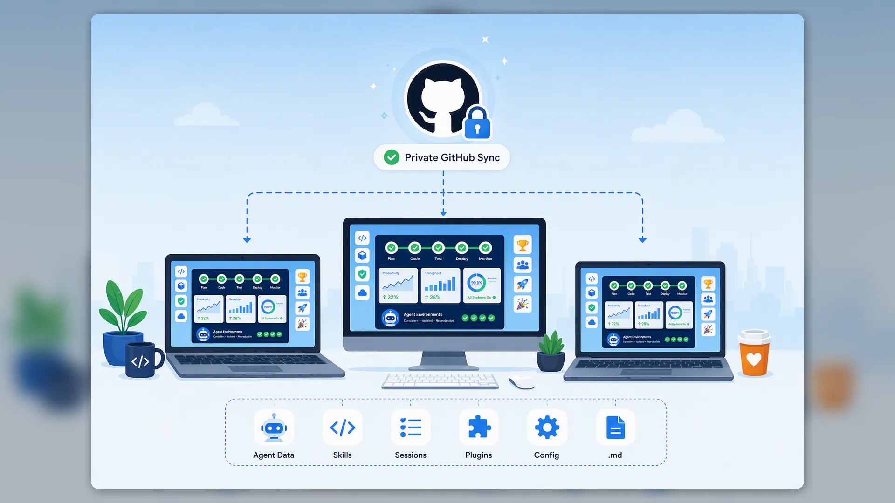Click the Agent Environments robot on the center monitor
This screenshot has height=503, width=895.
coord(390,318)
